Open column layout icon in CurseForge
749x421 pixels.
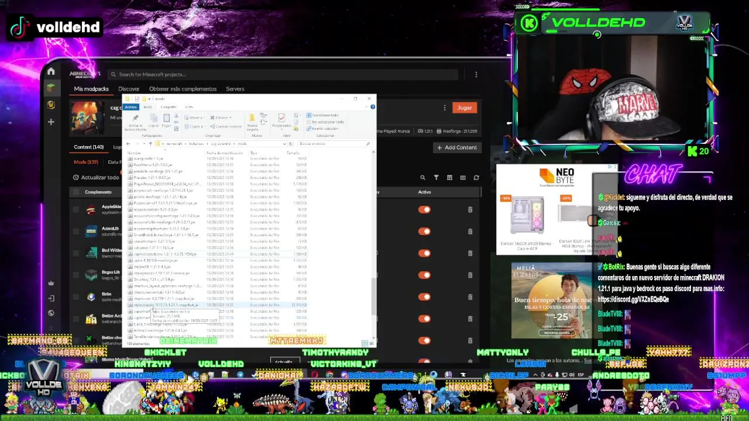point(463,178)
